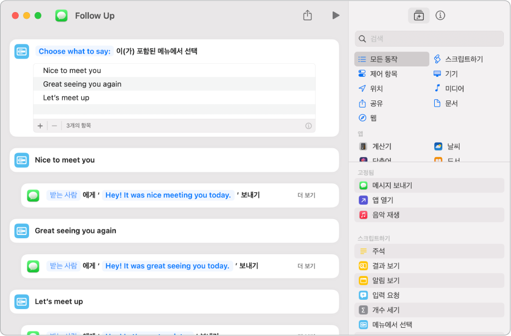Viewport: 511px width, 336px height.
Task: Click Messages icon of nice meeting action
Action: coord(33,195)
